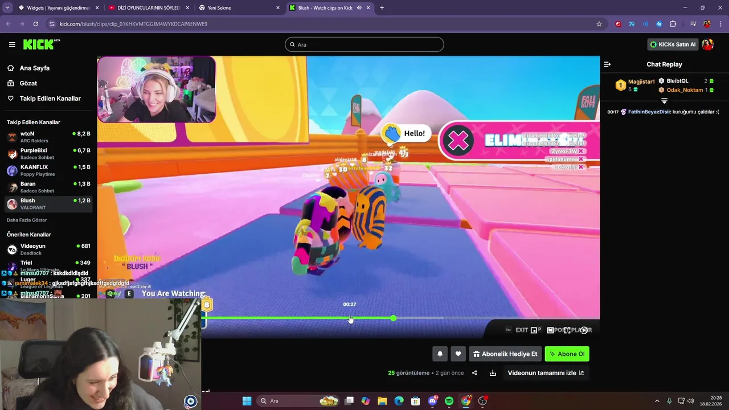Viewport: 729px width, 410px height.
Task: Go to Kick home via the logo
Action: [42, 44]
